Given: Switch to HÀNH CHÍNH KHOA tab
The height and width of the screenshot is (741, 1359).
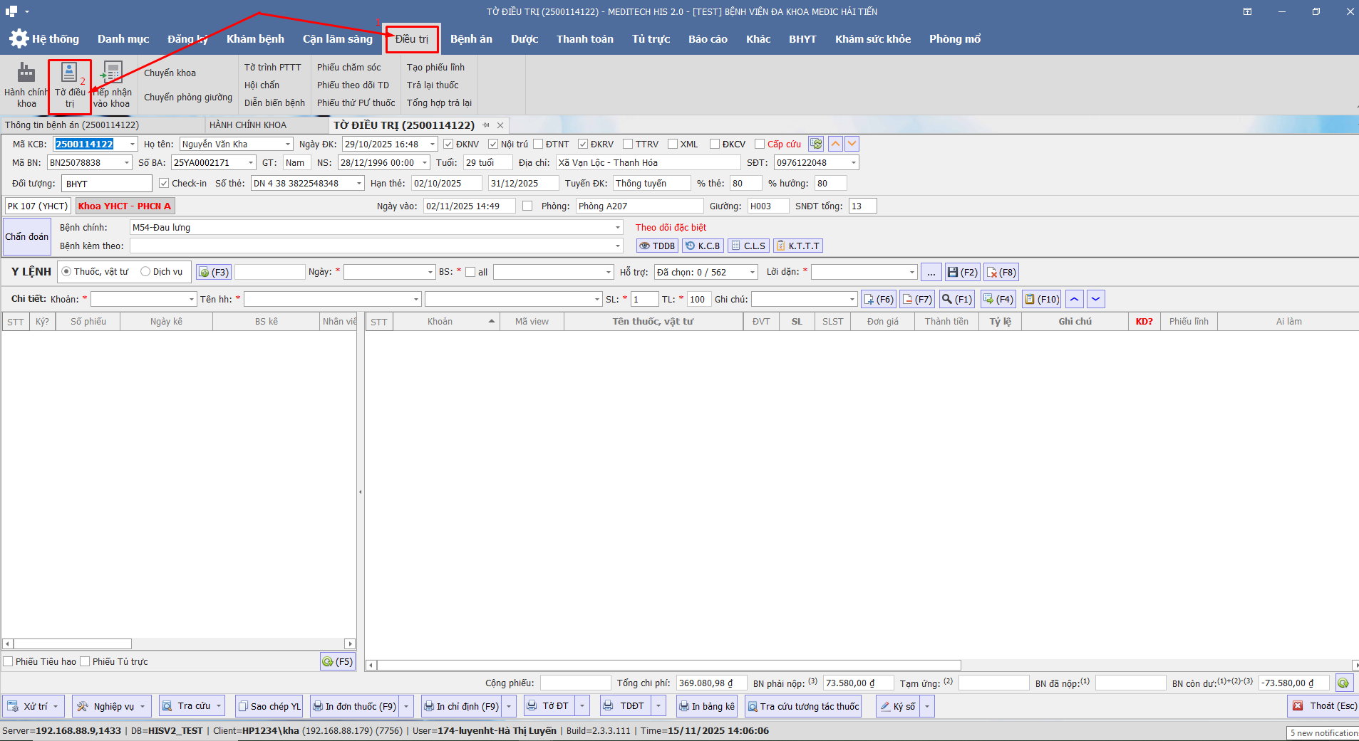Looking at the screenshot, I should coord(248,125).
